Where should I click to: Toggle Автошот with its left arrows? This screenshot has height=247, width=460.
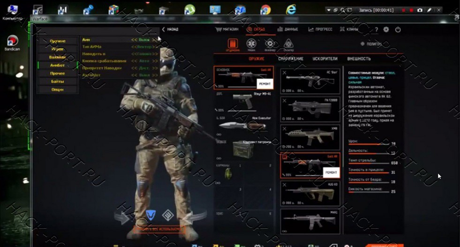tap(134, 75)
